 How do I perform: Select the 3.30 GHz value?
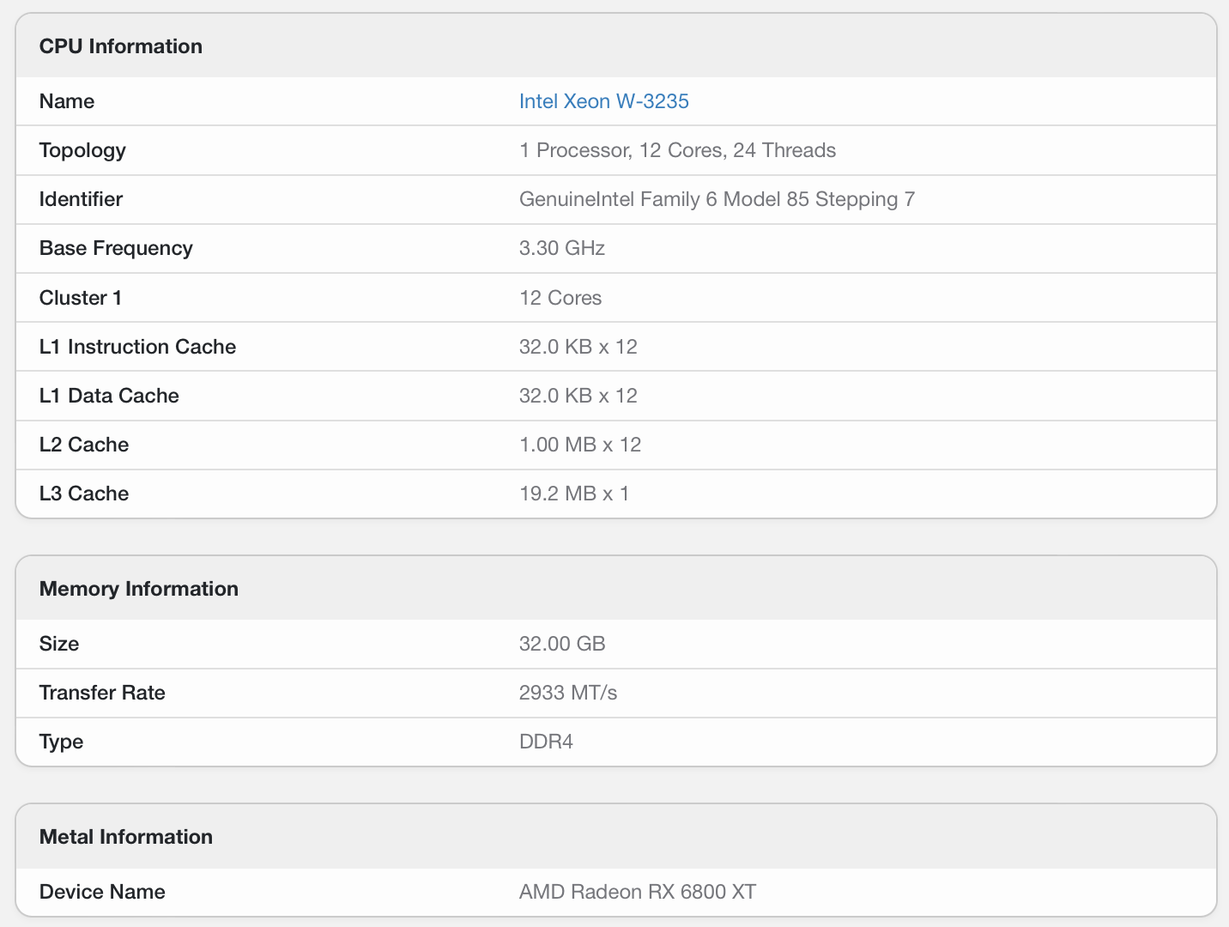click(x=562, y=248)
